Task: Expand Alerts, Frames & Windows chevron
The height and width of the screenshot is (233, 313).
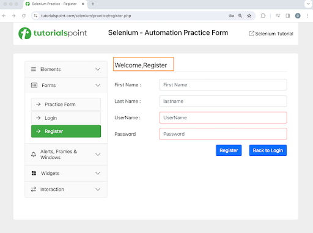Action: (98, 154)
